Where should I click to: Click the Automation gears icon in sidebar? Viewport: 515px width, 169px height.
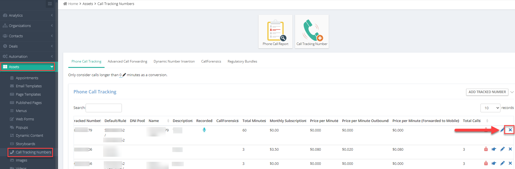[x=5, y=56]
